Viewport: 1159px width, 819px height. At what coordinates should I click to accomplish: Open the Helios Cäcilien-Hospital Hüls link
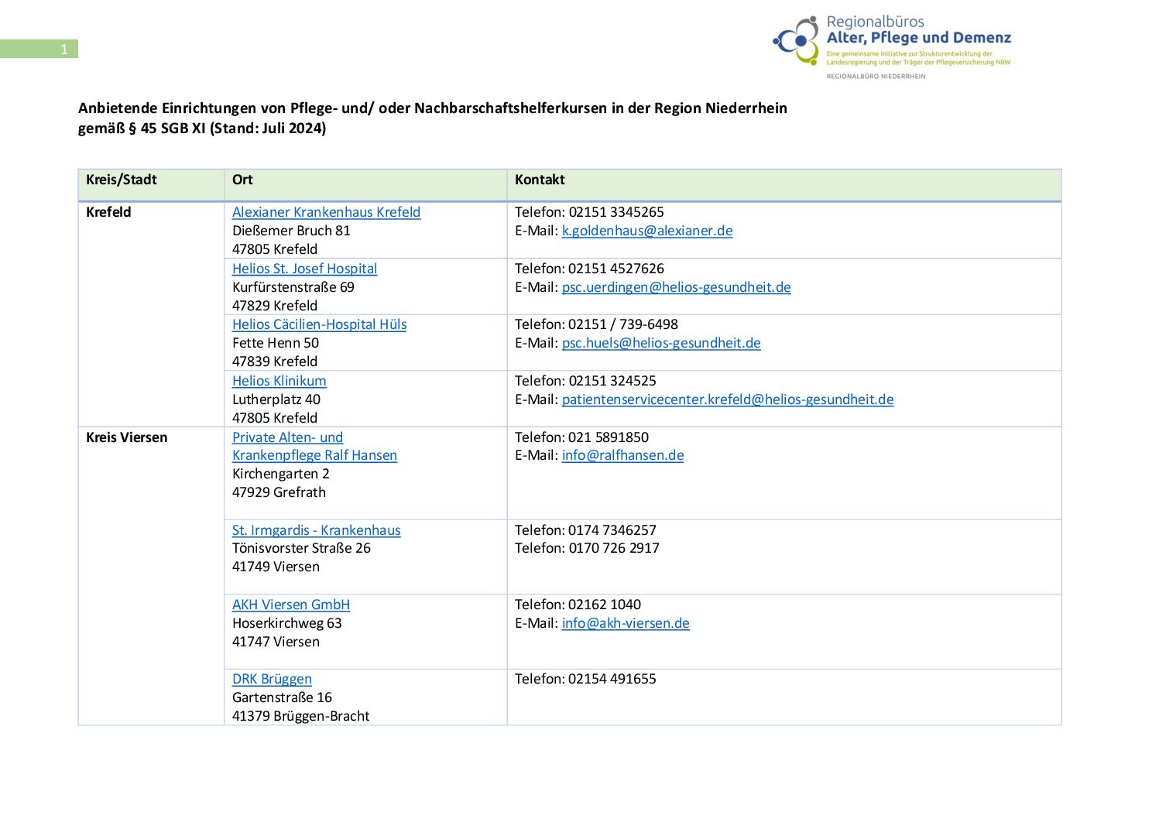pyautogui.click(x=319, y=324)
